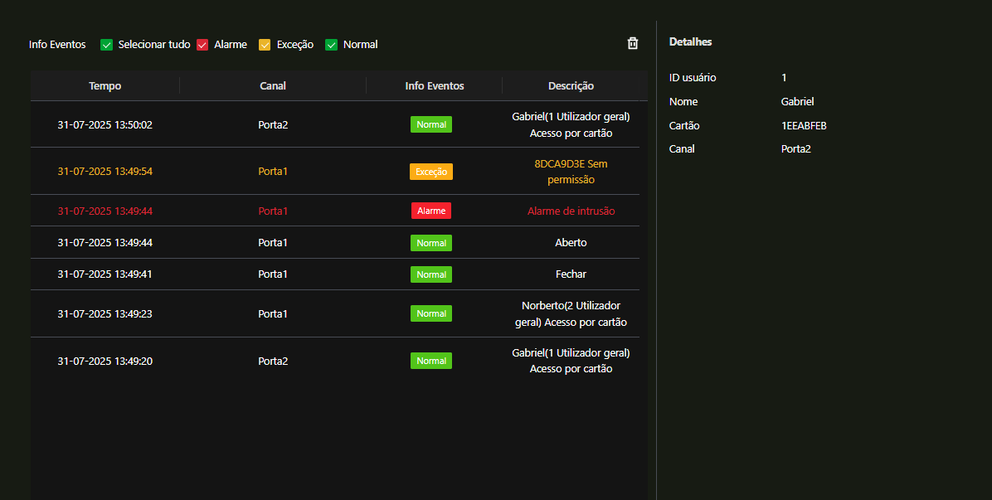Uncheck the Alarme filter checkbox
Image resolution: width=992 pixels, height=500 pixels.
[x=202, y=45]
